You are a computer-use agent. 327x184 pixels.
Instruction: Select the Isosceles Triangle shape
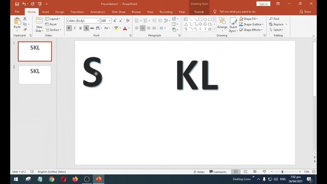point(186,24)
